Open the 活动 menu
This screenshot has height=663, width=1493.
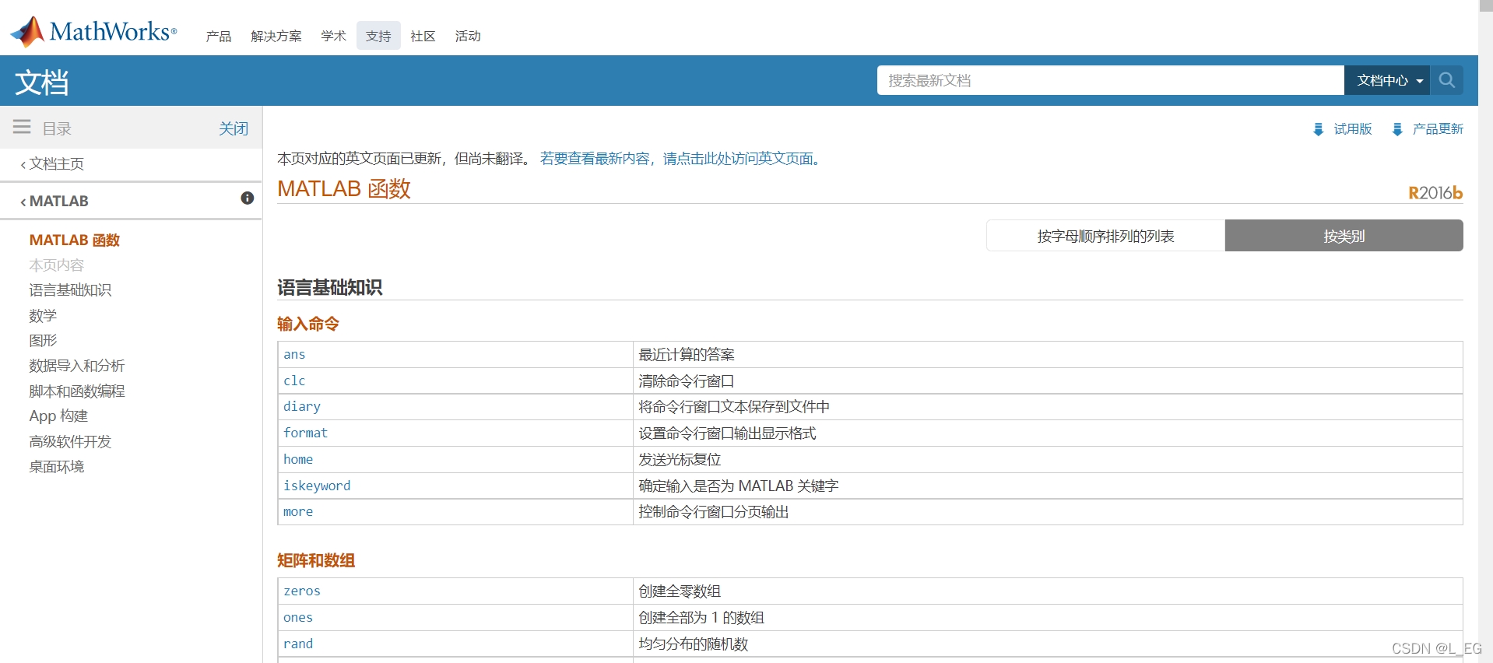pyautogui.click(x=468, y=36)
